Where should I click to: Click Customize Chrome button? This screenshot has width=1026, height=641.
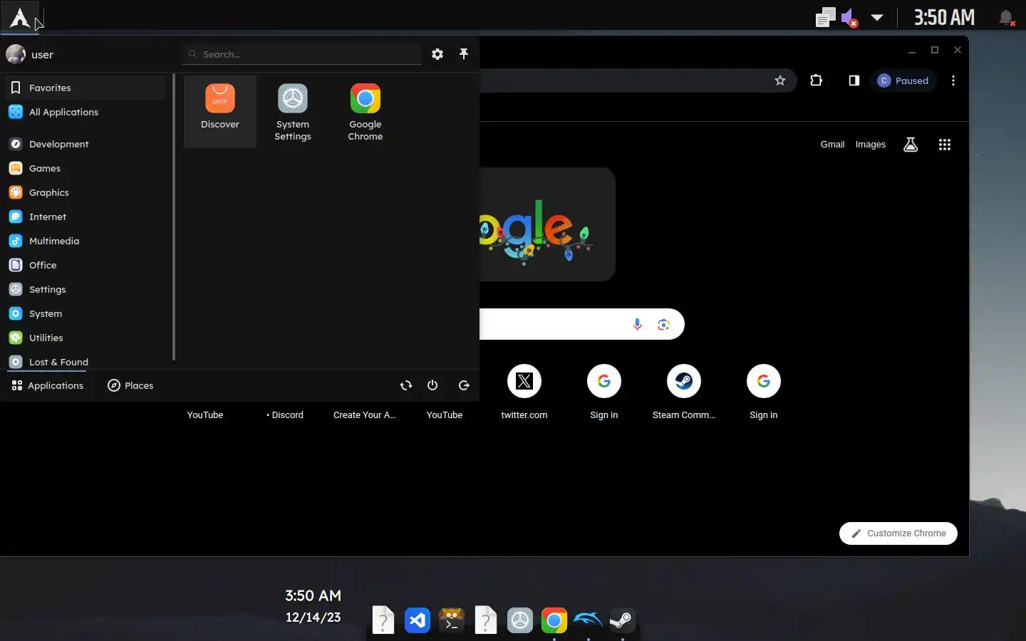pyautogui.click(x=898, y=533)
